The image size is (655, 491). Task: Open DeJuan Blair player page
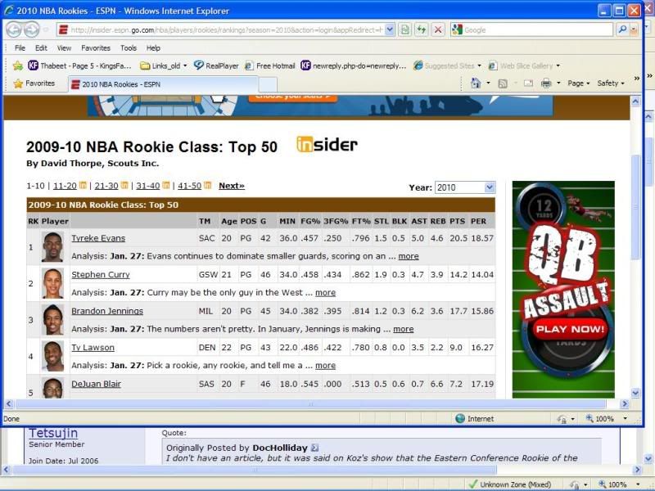point(96,384)
